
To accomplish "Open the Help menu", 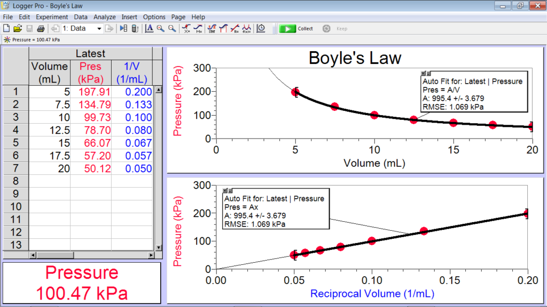I will (198, 17).
